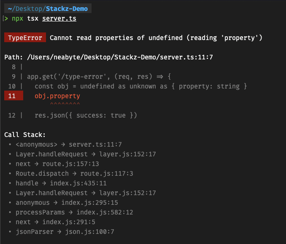Open first Layer.handleRequest layer.js:152:17 frame
The width and height of the screenshot is (286, 244).
pyautogui.click(x=86, y=154)
